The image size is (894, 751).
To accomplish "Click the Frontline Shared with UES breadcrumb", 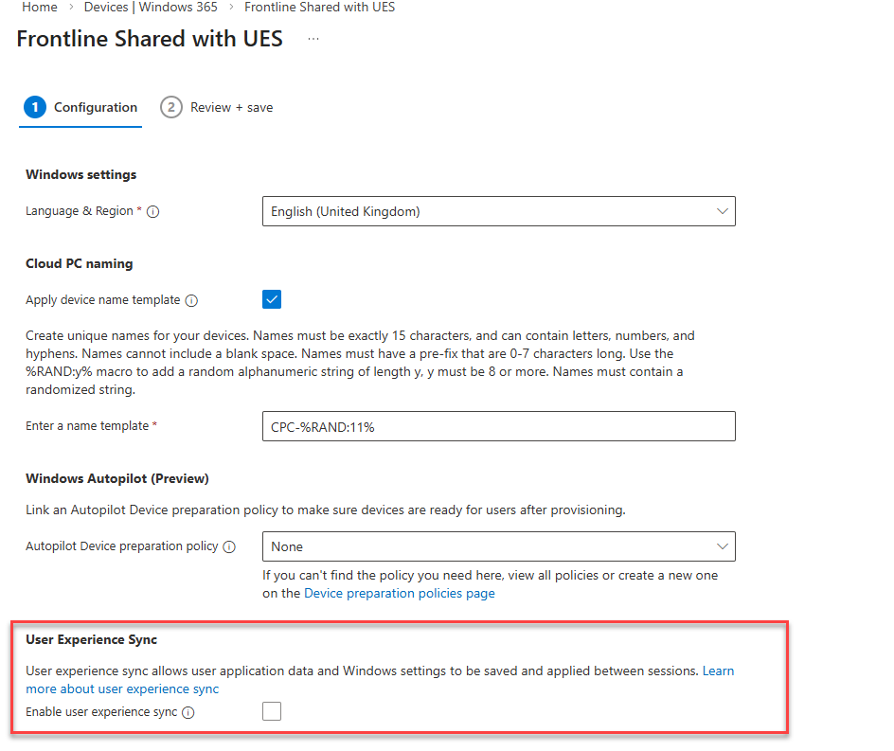I will [x=319, y=8].
